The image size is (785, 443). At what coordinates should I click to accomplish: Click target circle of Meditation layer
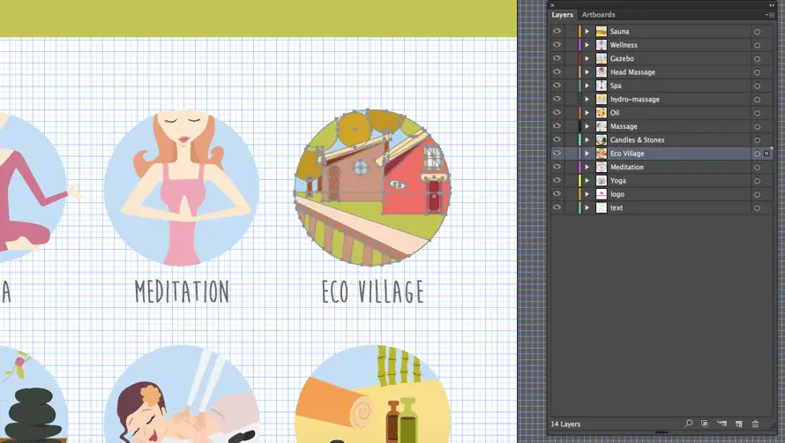[757, 167]
